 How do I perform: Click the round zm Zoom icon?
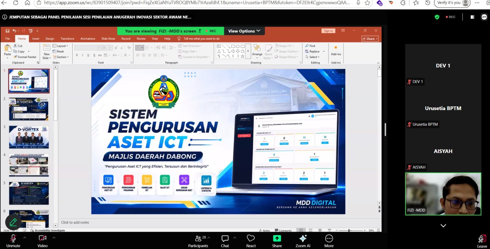click(484, 17)
